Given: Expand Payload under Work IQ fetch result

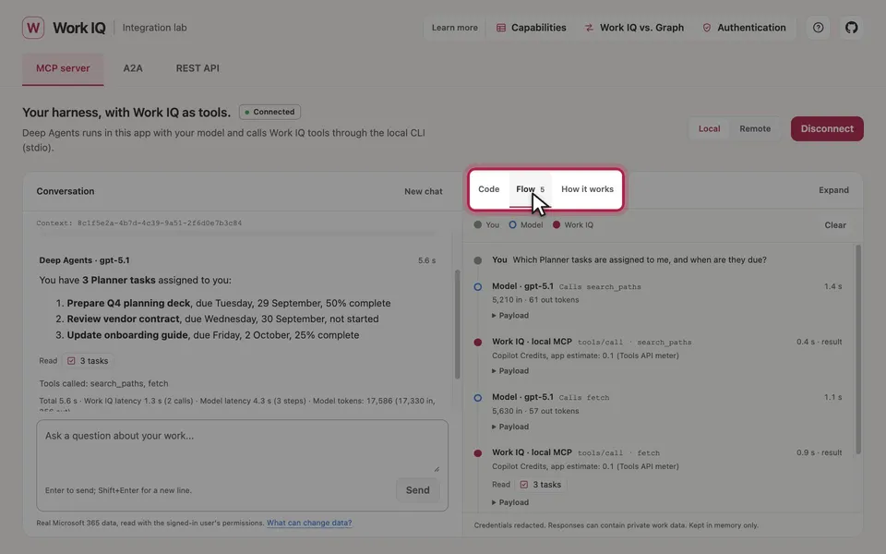Looking at the screenshot, I should (510, 502).
